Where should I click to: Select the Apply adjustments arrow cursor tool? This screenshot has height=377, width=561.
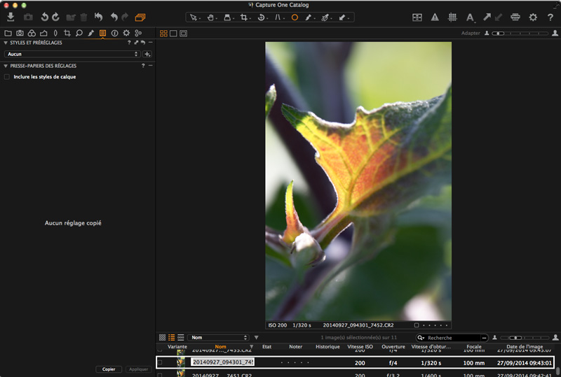(342, 17)
